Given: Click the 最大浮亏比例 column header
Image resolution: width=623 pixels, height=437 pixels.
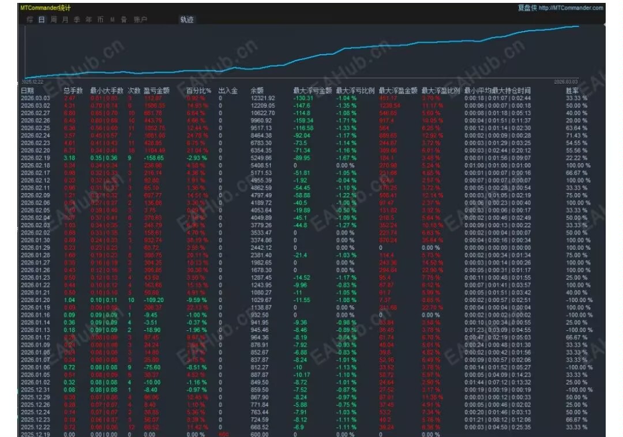Looking at the screenshot, I should click(355, 91).
